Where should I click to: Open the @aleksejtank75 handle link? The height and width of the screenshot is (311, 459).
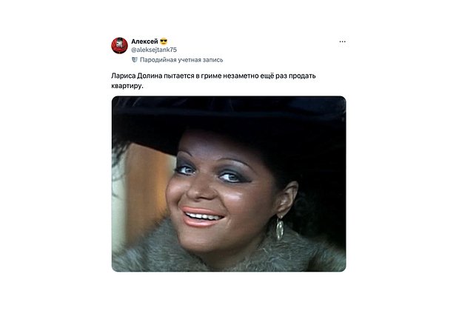coord(154,50)
